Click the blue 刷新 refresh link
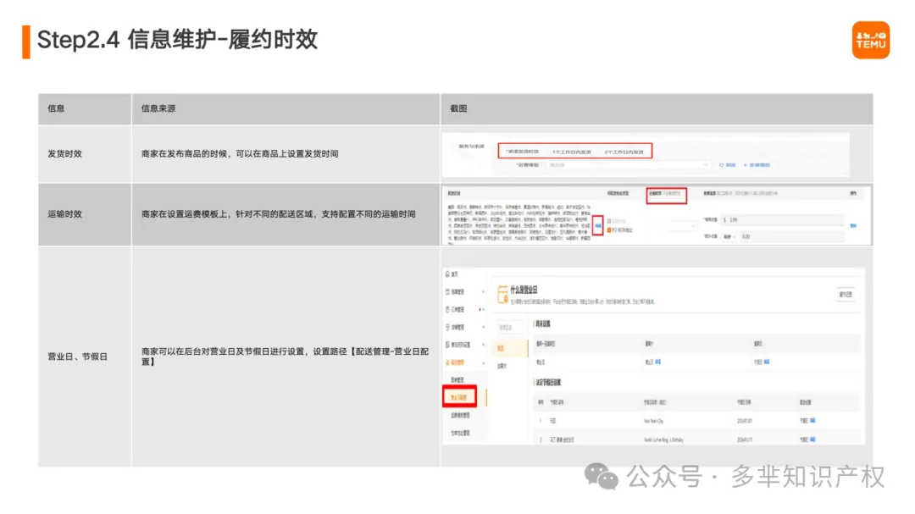The image size is (915, 514). (x=728, y=165)
